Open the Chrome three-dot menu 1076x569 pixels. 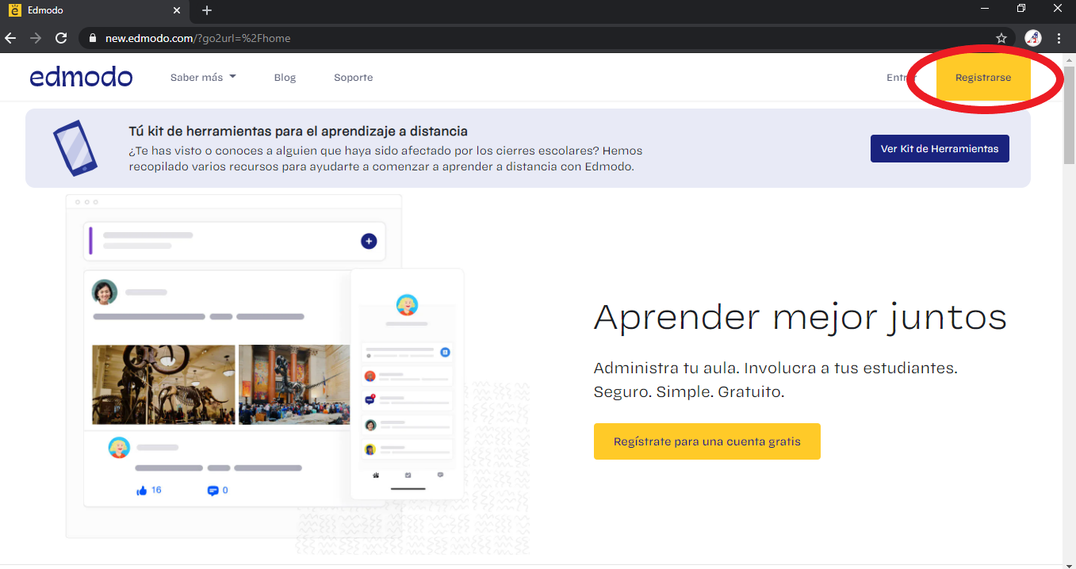coord(1059,37)
